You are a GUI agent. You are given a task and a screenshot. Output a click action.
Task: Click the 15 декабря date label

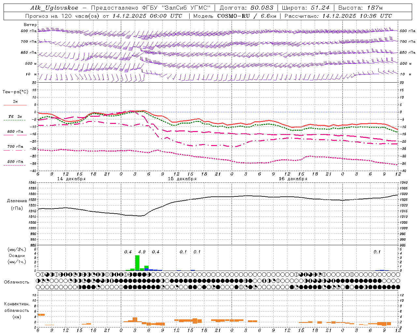click(x=182, y=179)
